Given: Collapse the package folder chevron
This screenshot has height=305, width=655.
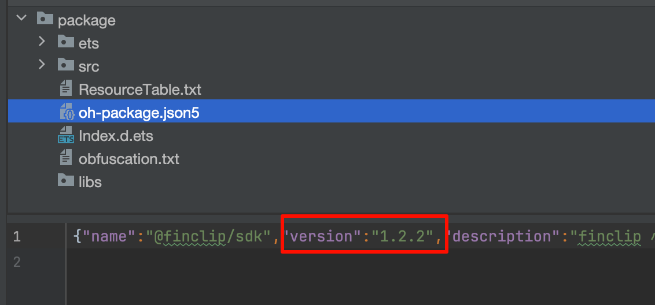Looking at the screenshot, I should pos(21,18).
